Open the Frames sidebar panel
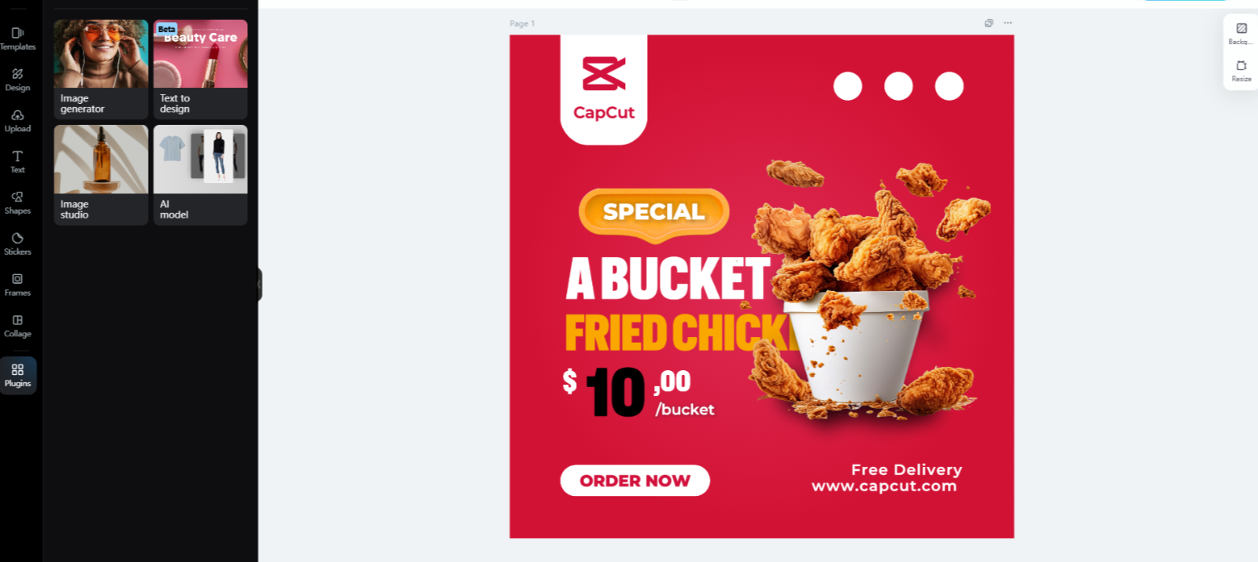The image size is (1258, 562). [17, 285]
